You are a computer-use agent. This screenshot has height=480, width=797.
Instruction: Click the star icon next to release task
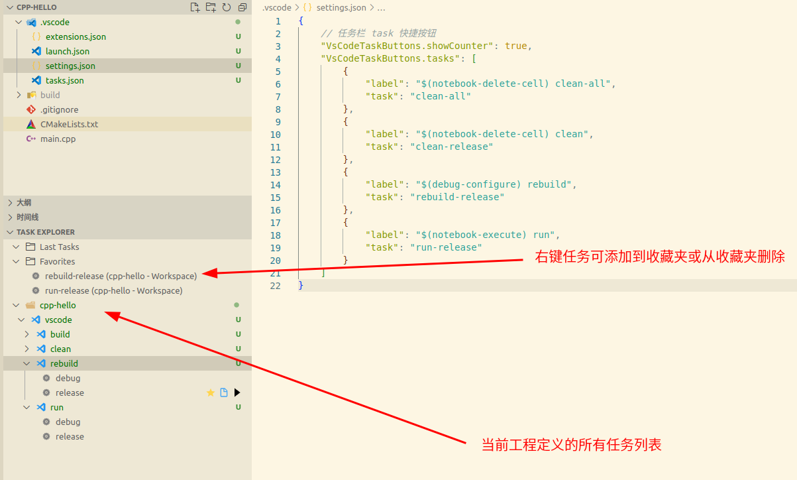(x=211, y=392)
